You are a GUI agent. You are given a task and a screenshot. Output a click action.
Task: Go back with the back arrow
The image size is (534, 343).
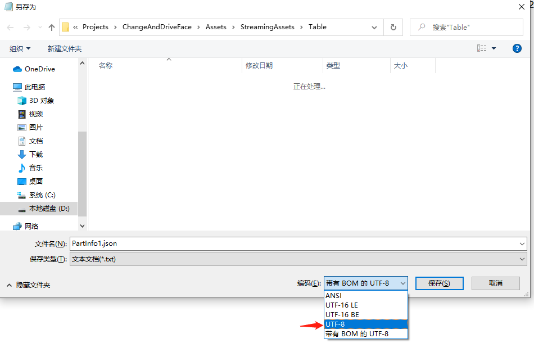10,28
